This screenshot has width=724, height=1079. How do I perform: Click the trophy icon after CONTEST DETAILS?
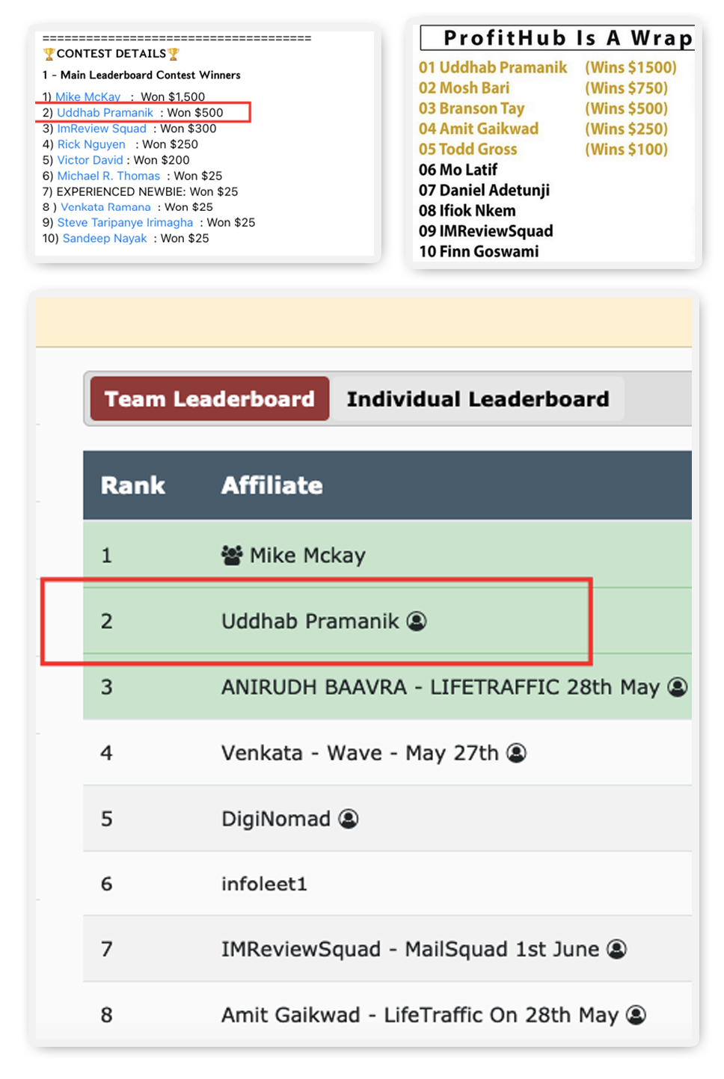click(x=174, y=54)
